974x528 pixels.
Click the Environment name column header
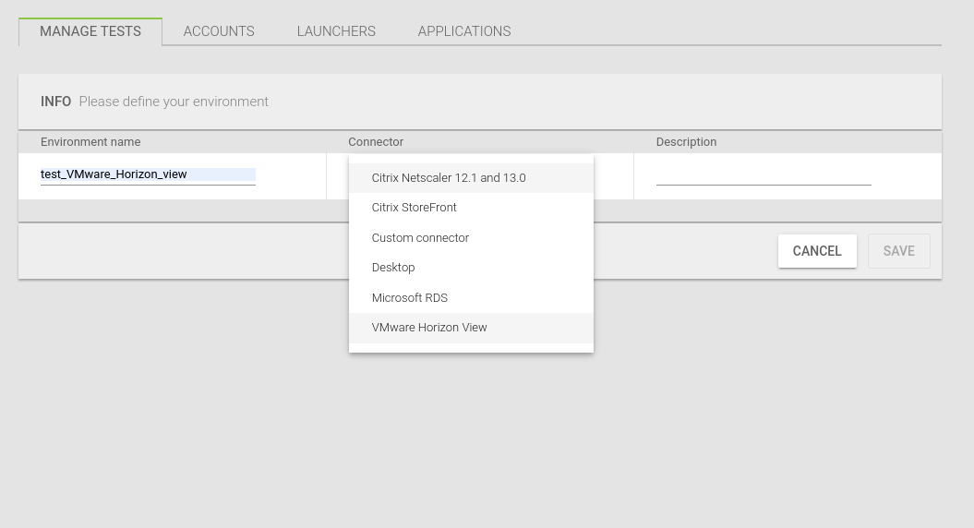pos(90,142)
